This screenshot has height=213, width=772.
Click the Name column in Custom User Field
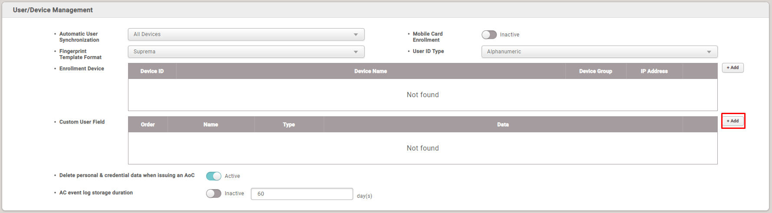pos(210,125)
